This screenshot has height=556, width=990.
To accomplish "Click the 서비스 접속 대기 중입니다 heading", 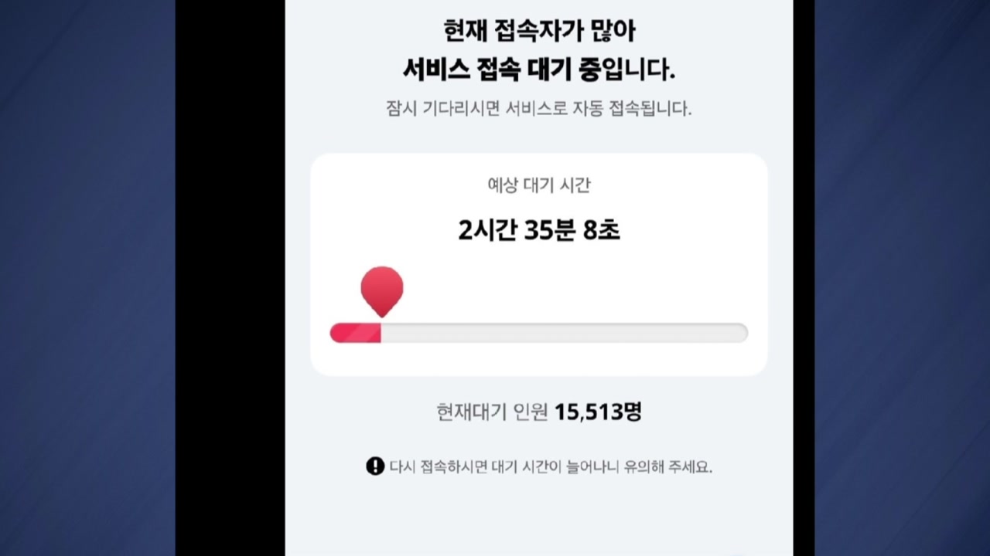I will (539, 69).
